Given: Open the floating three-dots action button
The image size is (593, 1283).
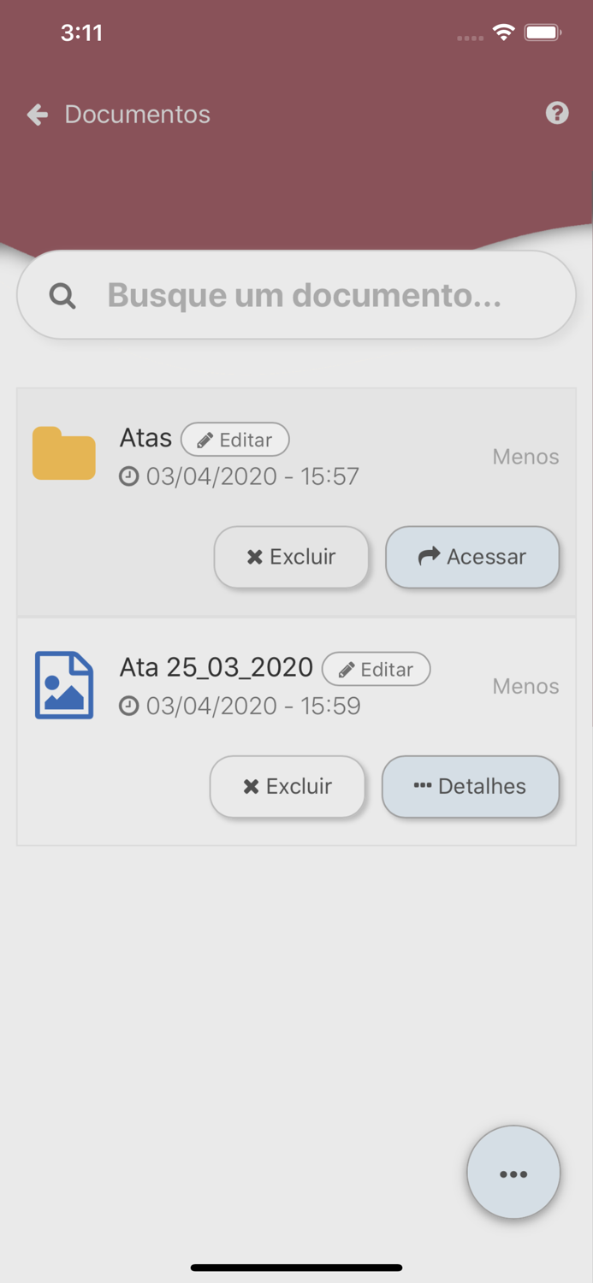Looking at the screenshot, I should pyautogui.click(x=513, y=1172).
